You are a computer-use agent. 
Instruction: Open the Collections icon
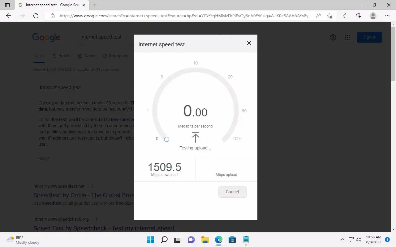pyautogui.click(x=359, y=16)
